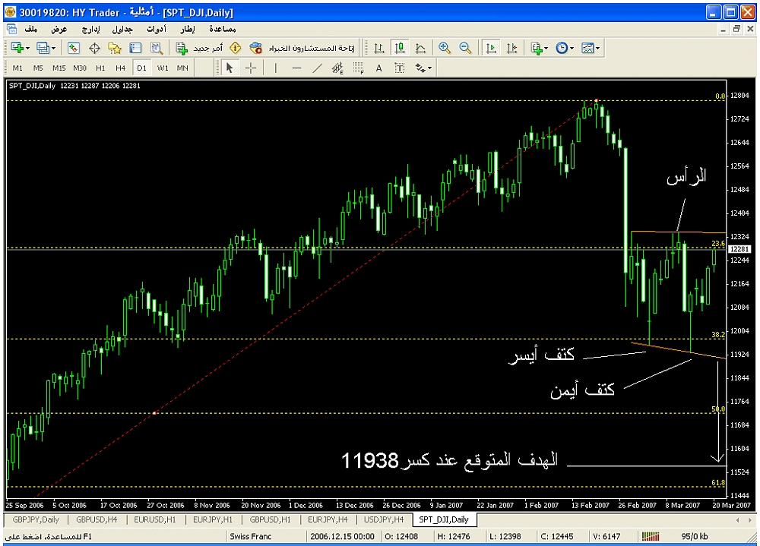
Task: Switch to the EURJPY,H1 chart tab
Action: (213, 520)
